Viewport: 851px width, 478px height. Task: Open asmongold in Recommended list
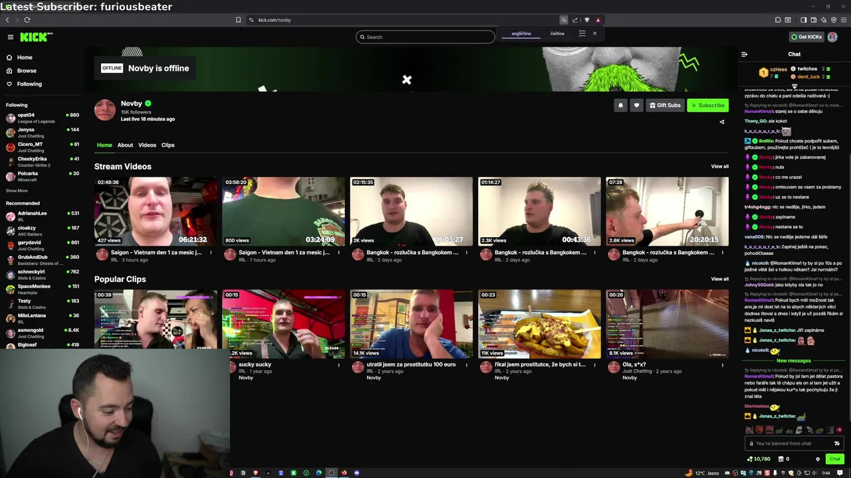coord(42,333)
